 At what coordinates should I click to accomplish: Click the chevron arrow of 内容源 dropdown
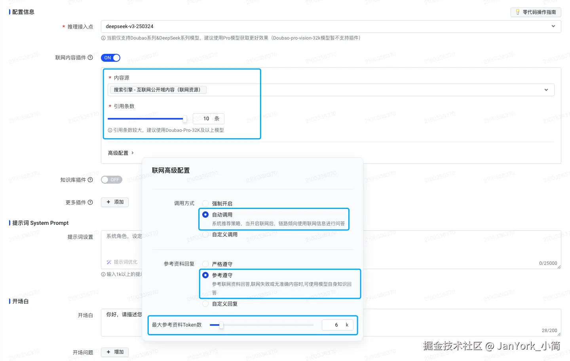point(546,90)
